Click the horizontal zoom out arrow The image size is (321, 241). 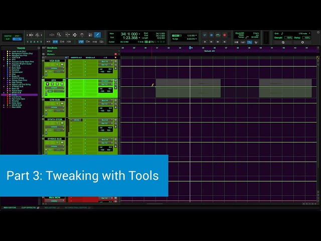point(27,35)
